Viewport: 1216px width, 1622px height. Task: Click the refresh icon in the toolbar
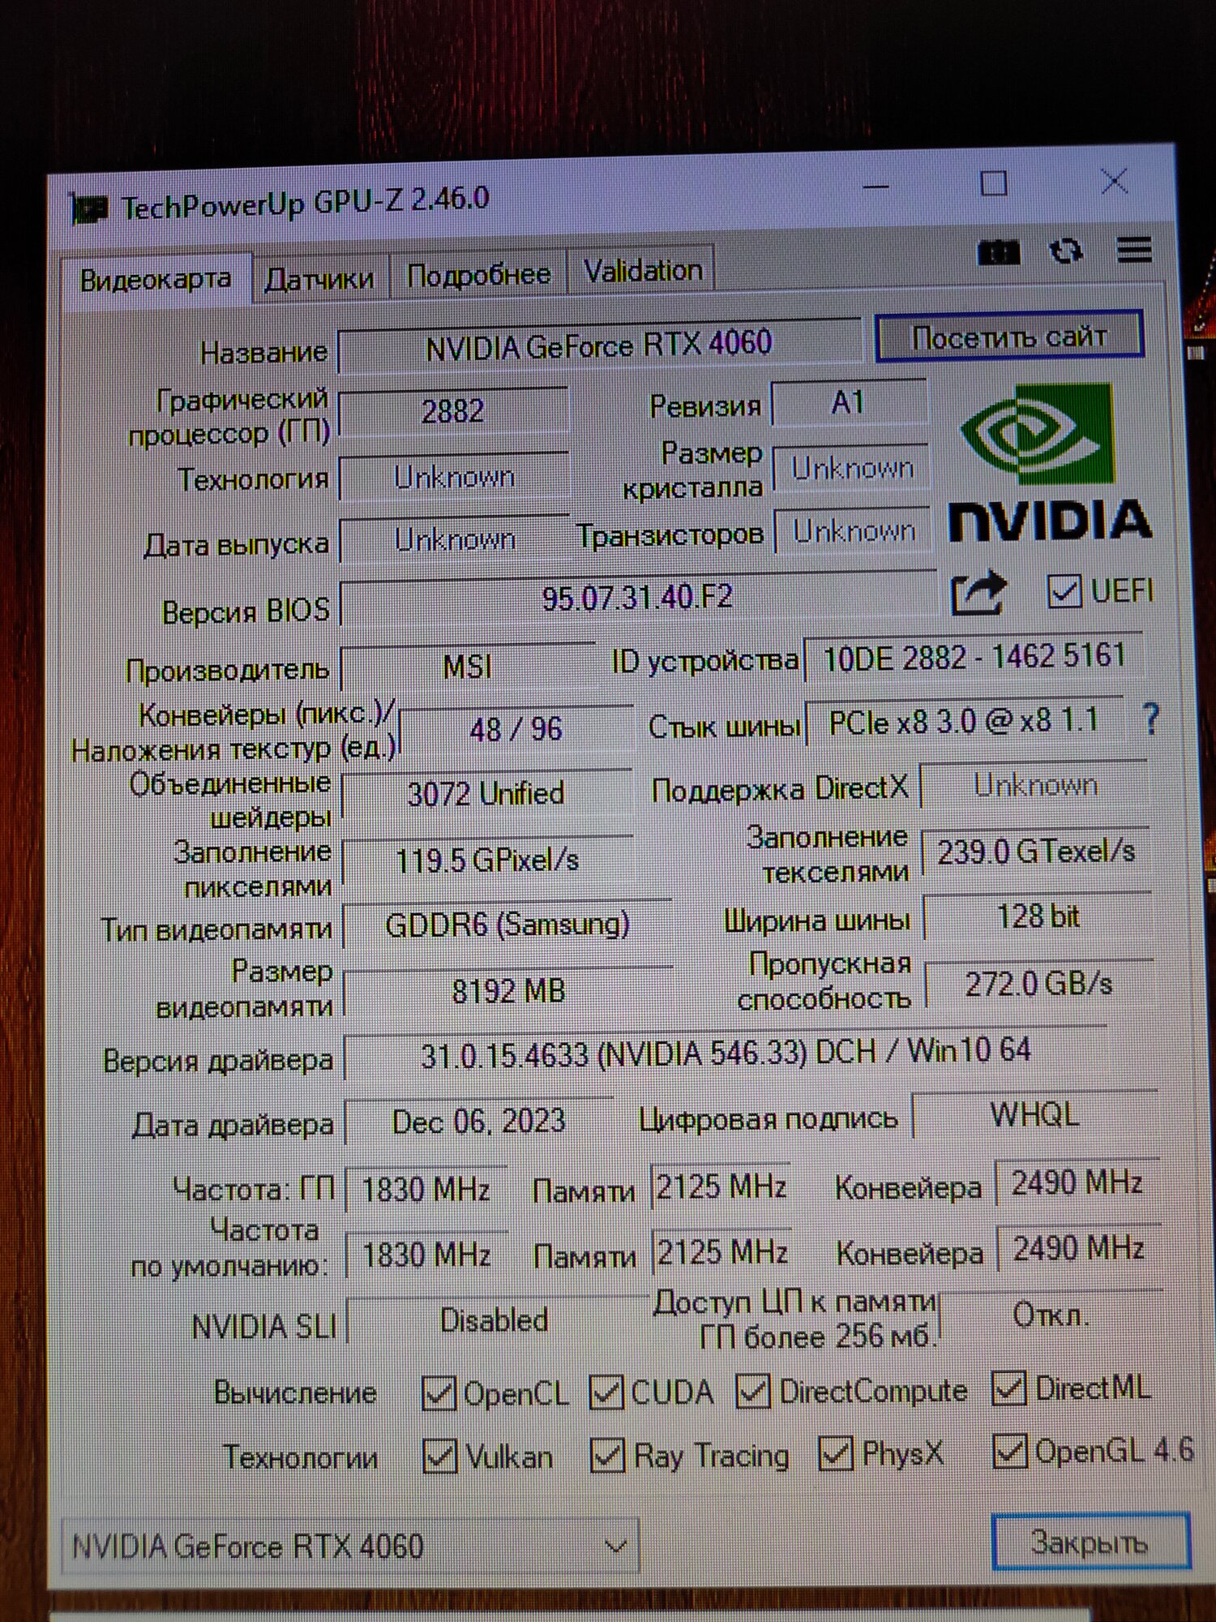point(1066,251)
